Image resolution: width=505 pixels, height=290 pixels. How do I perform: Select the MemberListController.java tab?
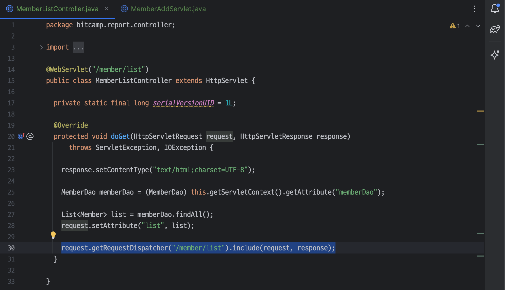pos(57,9)
